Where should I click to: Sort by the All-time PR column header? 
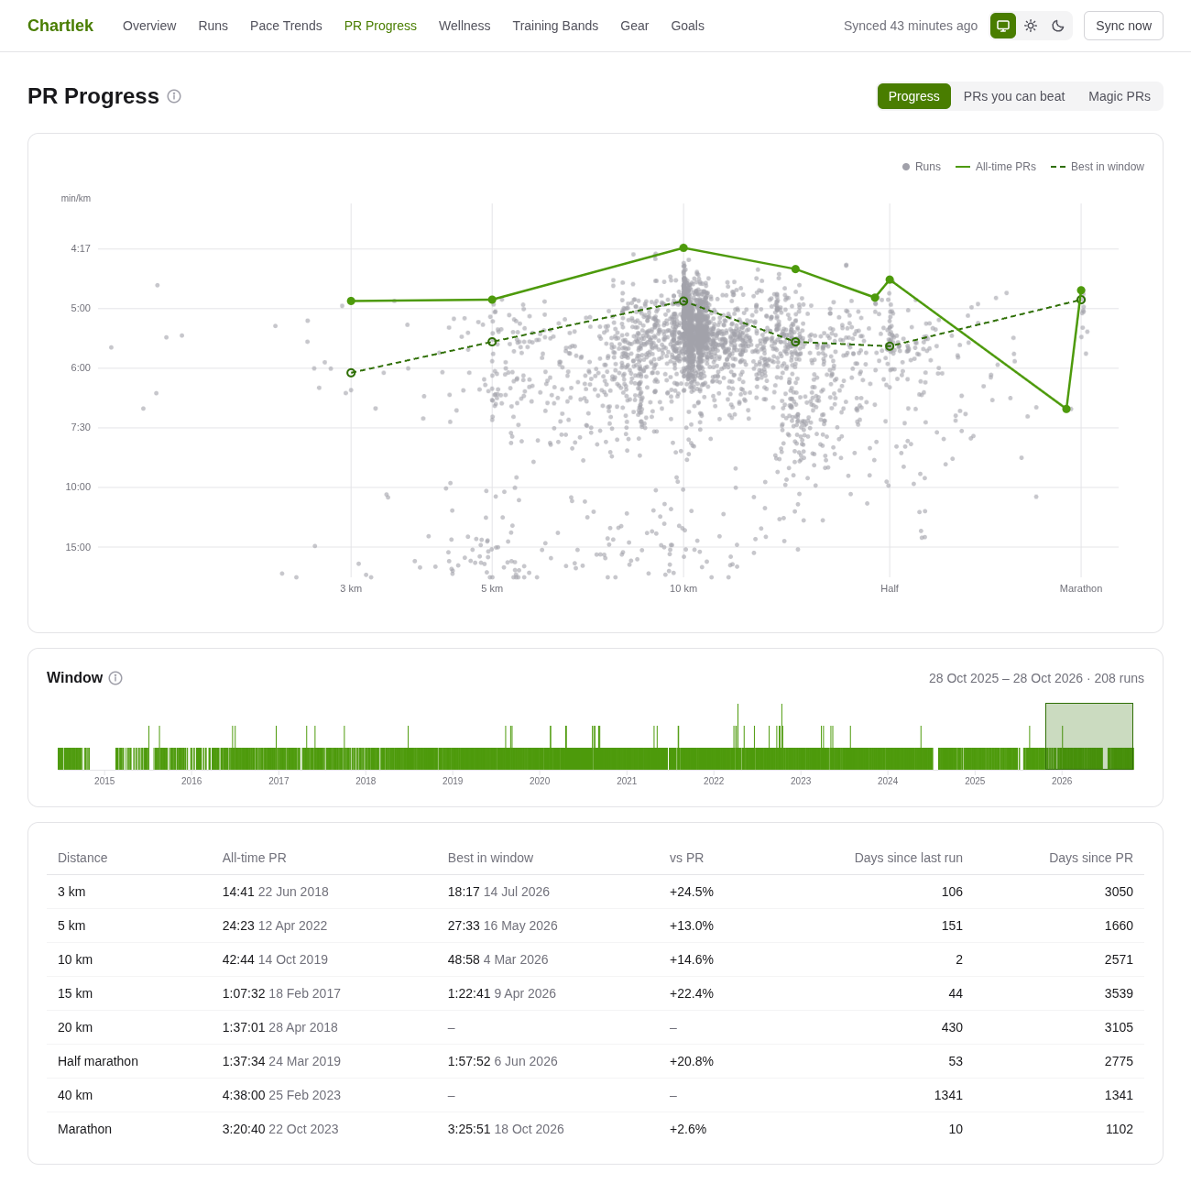tap(254, 858)
